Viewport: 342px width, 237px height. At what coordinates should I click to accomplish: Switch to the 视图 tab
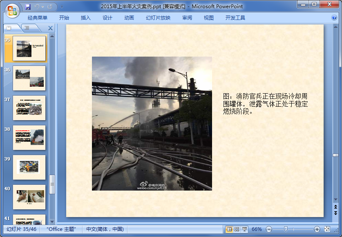(x=208, y=18)
